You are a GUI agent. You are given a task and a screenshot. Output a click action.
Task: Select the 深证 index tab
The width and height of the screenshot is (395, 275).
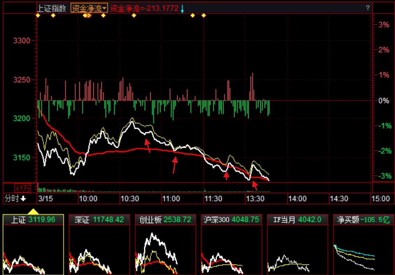pos(99,220)
